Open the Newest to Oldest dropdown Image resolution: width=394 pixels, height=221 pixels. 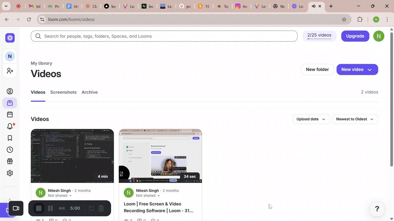tap(355, 119)
